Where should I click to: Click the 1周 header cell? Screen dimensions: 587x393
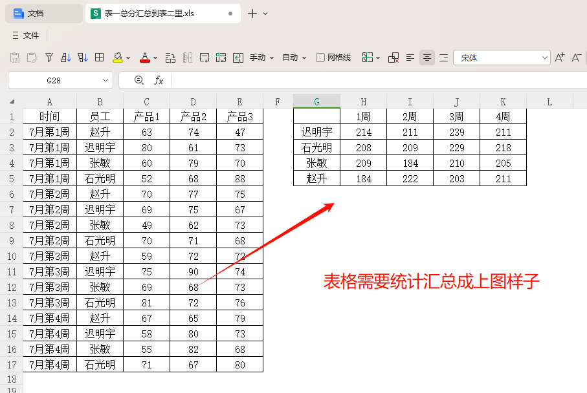point(364,116)
